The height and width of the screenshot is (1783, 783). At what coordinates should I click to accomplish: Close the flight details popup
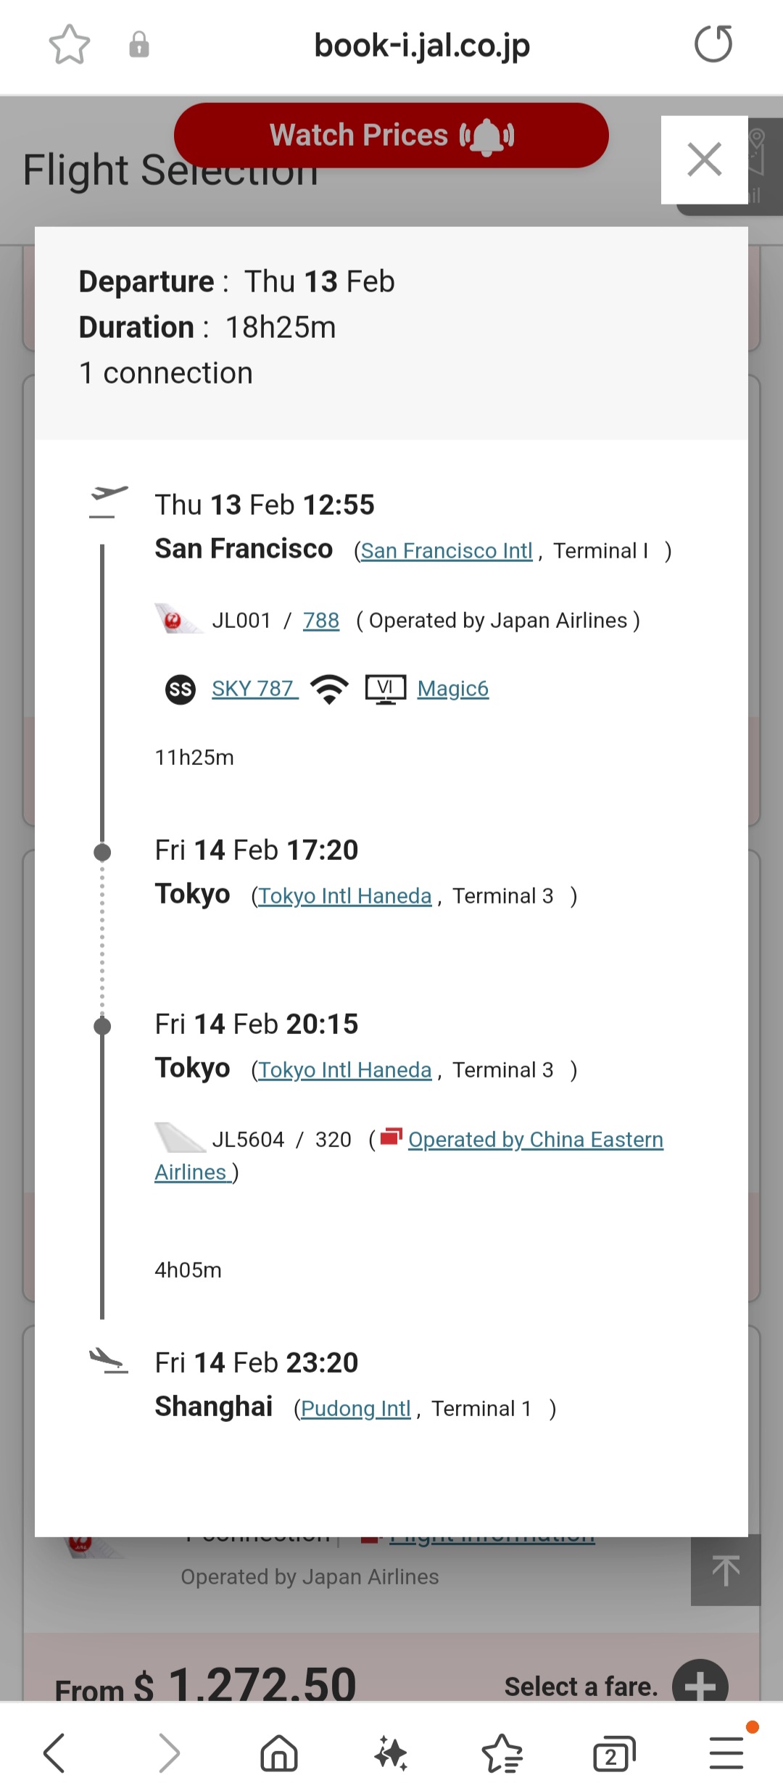704,160
